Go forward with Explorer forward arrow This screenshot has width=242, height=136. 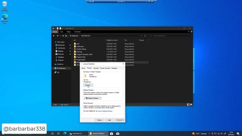[57, 36]
